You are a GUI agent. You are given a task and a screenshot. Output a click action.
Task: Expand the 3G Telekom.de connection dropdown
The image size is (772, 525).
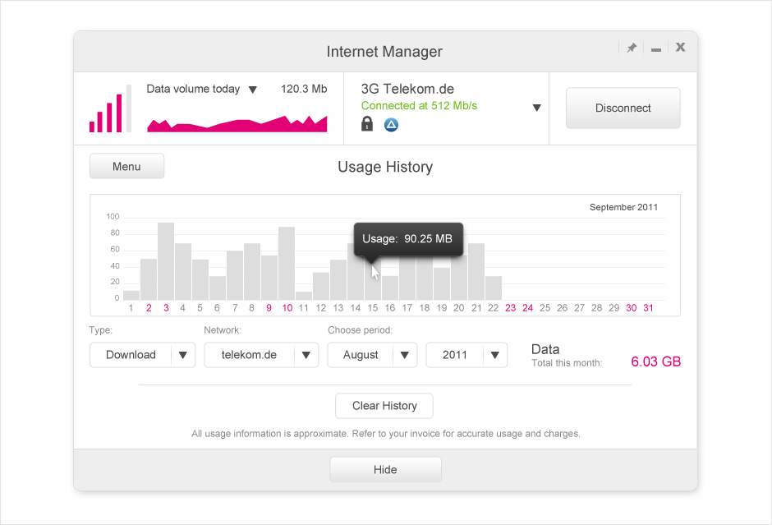536,108
